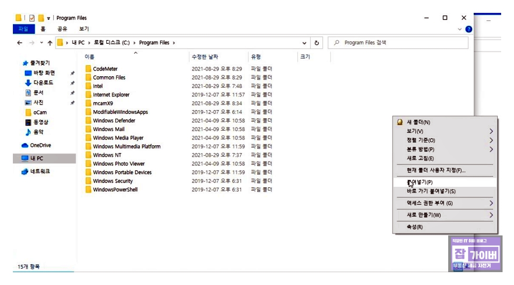The height and width of the screenshot is (285, 514).
Task: Open the quick access toolbar dropdown
Action: [48, 18]
